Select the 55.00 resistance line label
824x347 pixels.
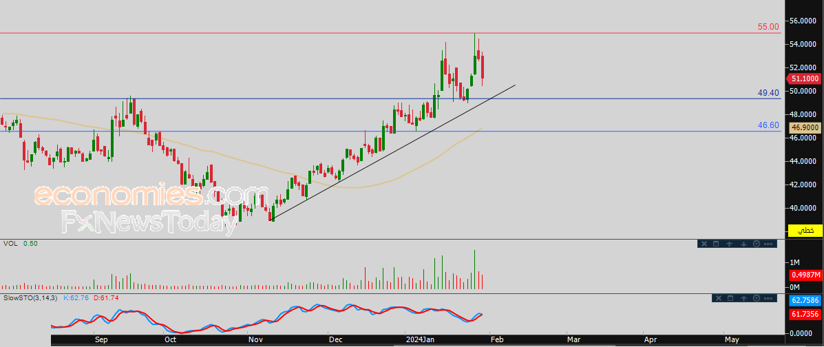(768, 26)
